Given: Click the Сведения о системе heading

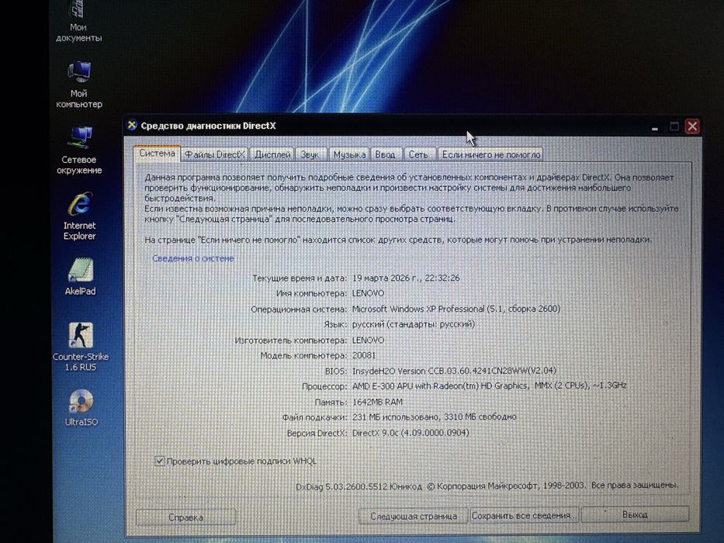Looking at the screenshot, I should click(x=193, y=258).
